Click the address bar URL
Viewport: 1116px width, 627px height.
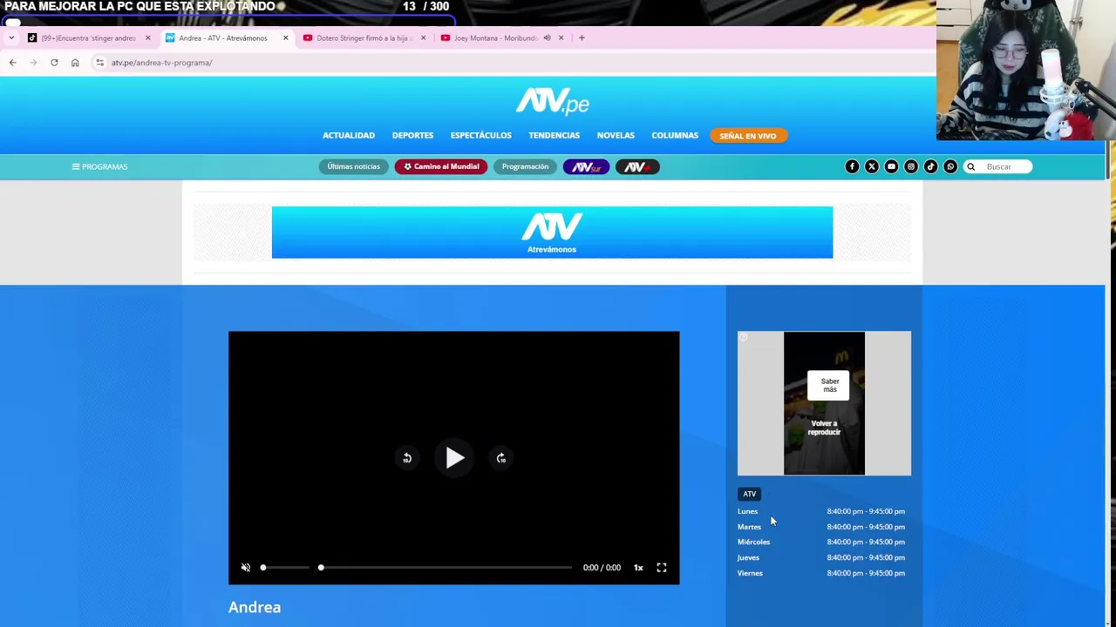pyautogui.click(x=161, y=63)
